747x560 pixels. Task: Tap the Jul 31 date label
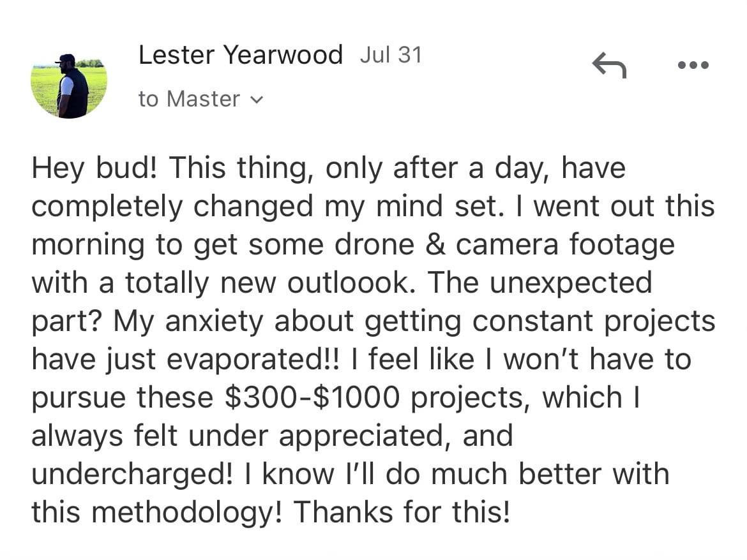(391, 55)
